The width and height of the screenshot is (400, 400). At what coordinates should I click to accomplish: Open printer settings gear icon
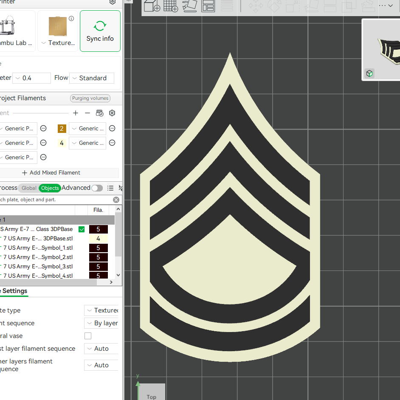[113, 2]
